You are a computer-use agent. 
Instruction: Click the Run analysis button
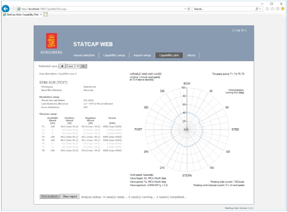50,196
